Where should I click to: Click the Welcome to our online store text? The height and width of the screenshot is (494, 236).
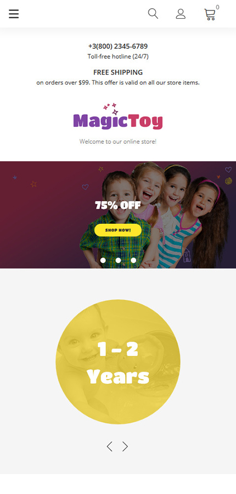pyautogui.click(x=118, y=142)
